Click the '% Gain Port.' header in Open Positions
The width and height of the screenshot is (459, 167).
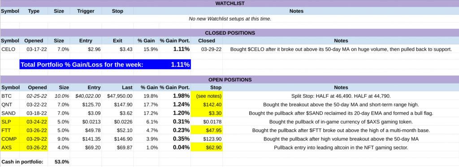point(175,88)
